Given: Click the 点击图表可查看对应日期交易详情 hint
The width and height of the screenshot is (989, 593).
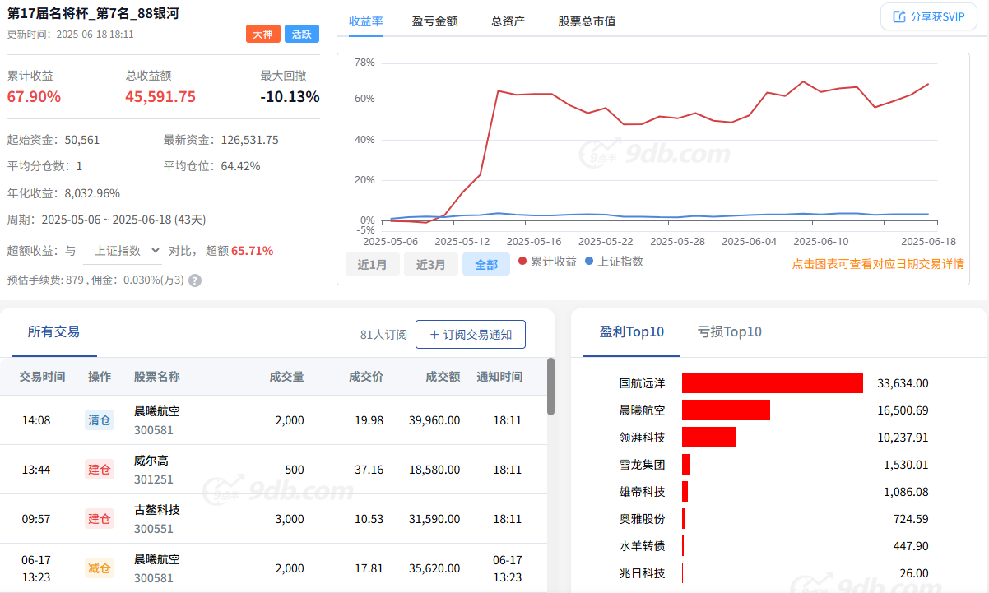Looking at the screenshot, I should [x=878, y=264].
